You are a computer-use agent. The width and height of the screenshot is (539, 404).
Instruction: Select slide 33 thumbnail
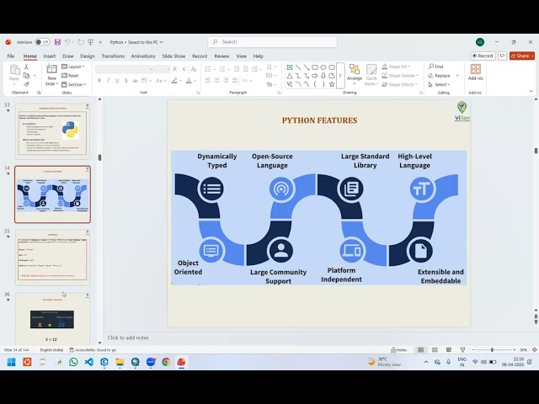52,131
